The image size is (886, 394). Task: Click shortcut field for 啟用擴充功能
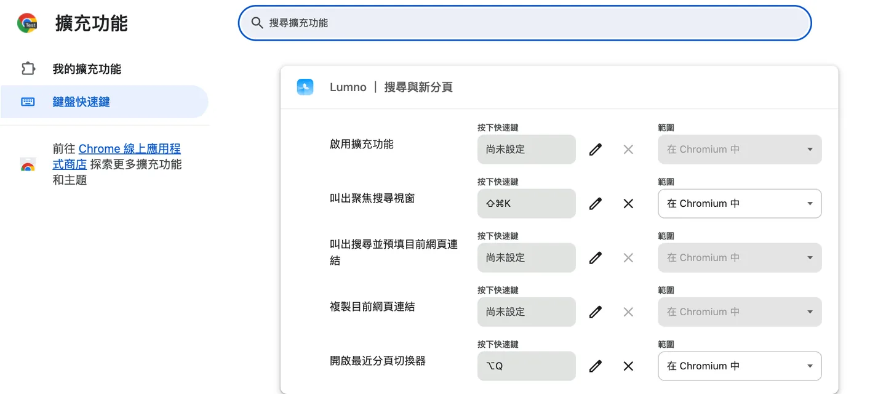[x=527, y=150]
